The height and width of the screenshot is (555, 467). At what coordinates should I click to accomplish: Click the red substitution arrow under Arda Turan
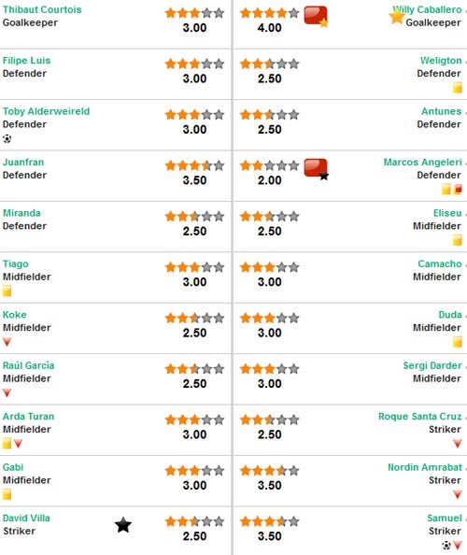point(18,444)
